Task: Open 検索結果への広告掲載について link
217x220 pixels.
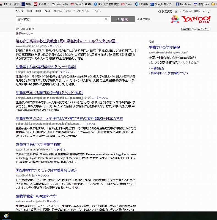Action: (170, 73)
